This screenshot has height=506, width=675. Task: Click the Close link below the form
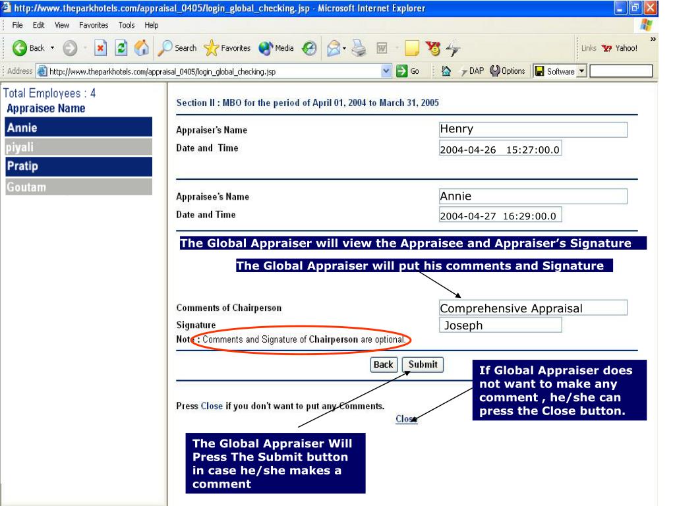click(406, 418)
